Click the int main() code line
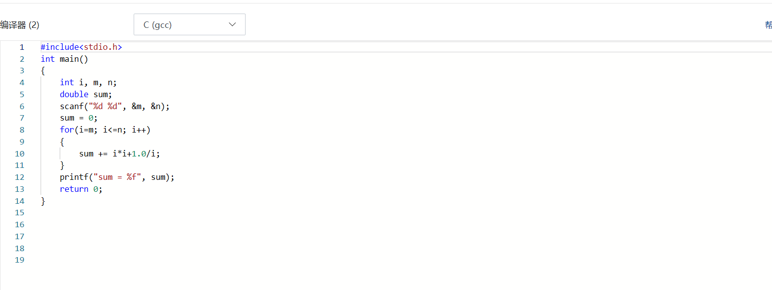772x290 pixels. pyautogui.click(x=64, y=59)
